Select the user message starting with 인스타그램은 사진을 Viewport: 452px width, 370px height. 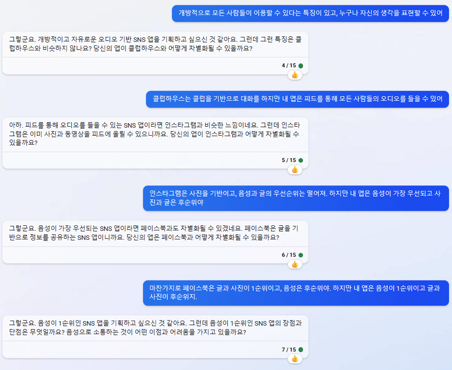click(296, 198)
